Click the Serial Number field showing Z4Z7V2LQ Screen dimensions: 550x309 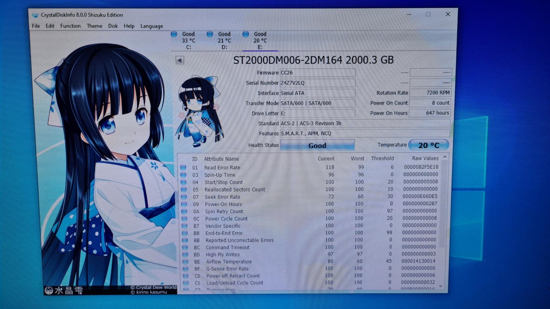[318, 83]
